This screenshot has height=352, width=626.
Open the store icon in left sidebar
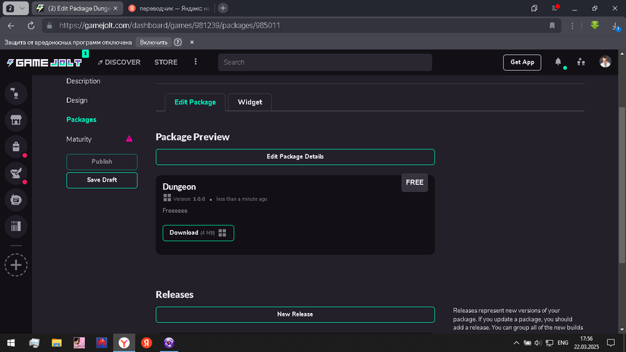[x=16, y=120]
